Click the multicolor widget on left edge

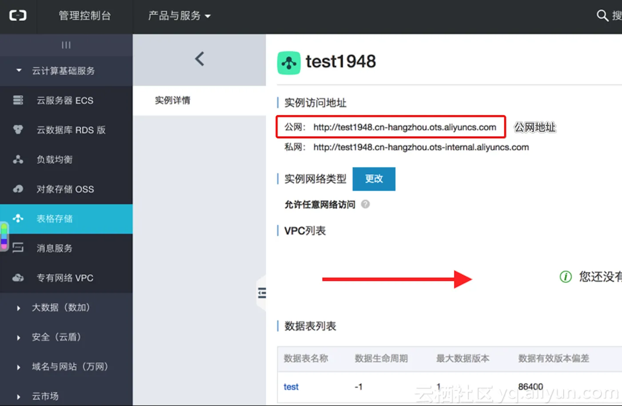4,236
